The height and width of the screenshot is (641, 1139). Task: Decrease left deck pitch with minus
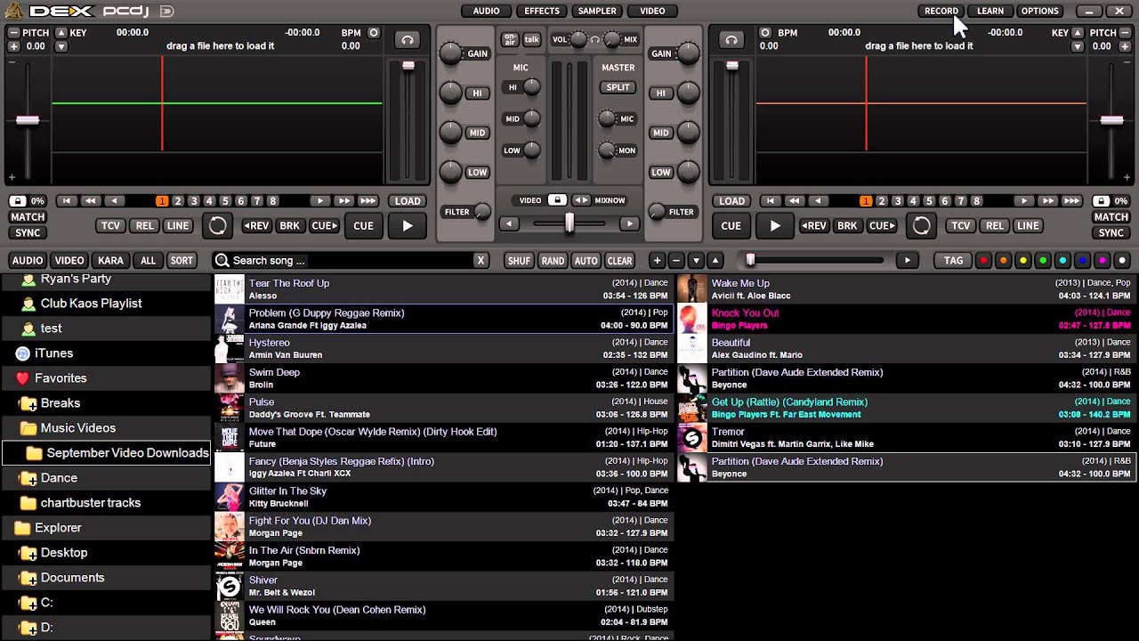(13, 33)
